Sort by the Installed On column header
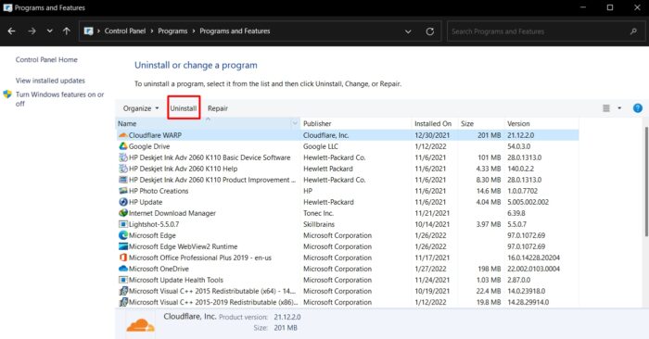The width and height of the screenshot is (649, 339). pyautogui.click(x=435, y=123)
